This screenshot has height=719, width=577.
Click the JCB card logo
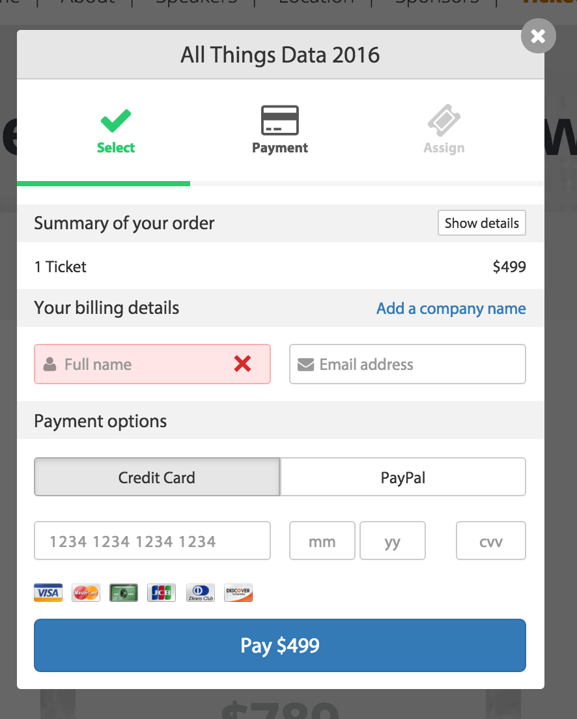(162, 593)
